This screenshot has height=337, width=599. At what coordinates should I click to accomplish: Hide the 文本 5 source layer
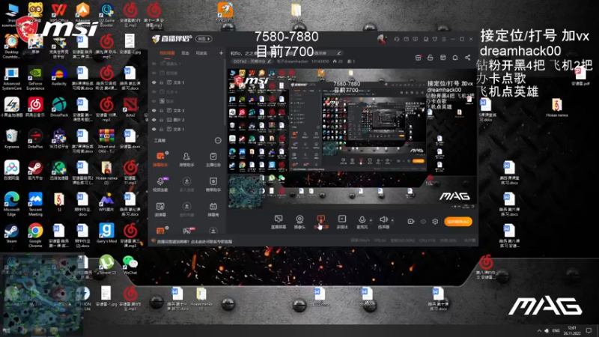click(x=154, y=82)
